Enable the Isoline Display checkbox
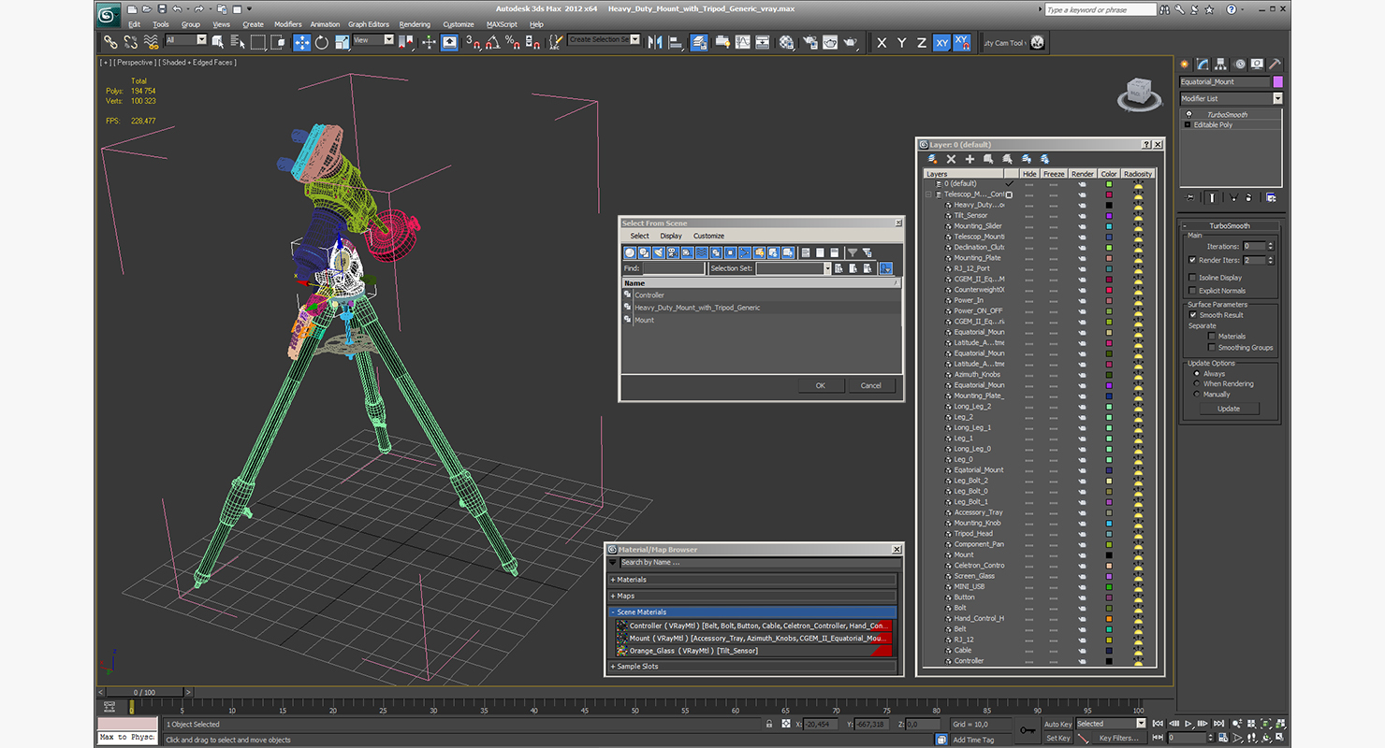Image resolution: width=1385 pixels, height=748 pixels. tap(1192, 278)
